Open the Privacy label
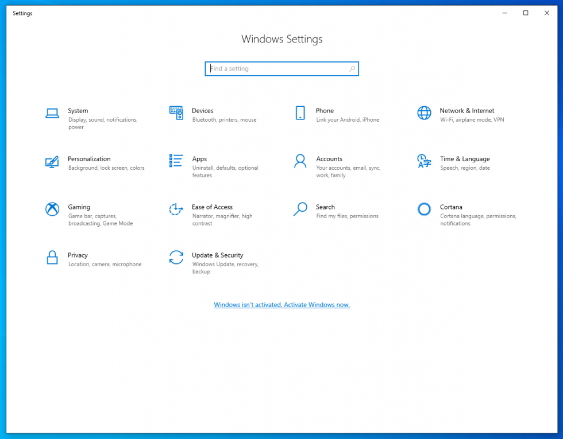563x439 pixels. [x=78, y=255]
